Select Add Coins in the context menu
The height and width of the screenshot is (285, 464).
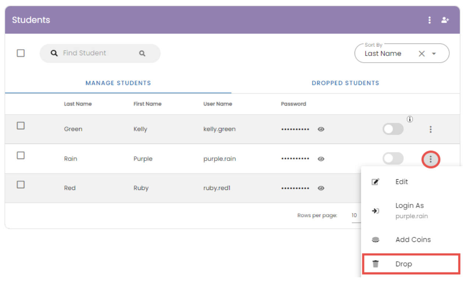pyautogui.click(x=413, y=240)
